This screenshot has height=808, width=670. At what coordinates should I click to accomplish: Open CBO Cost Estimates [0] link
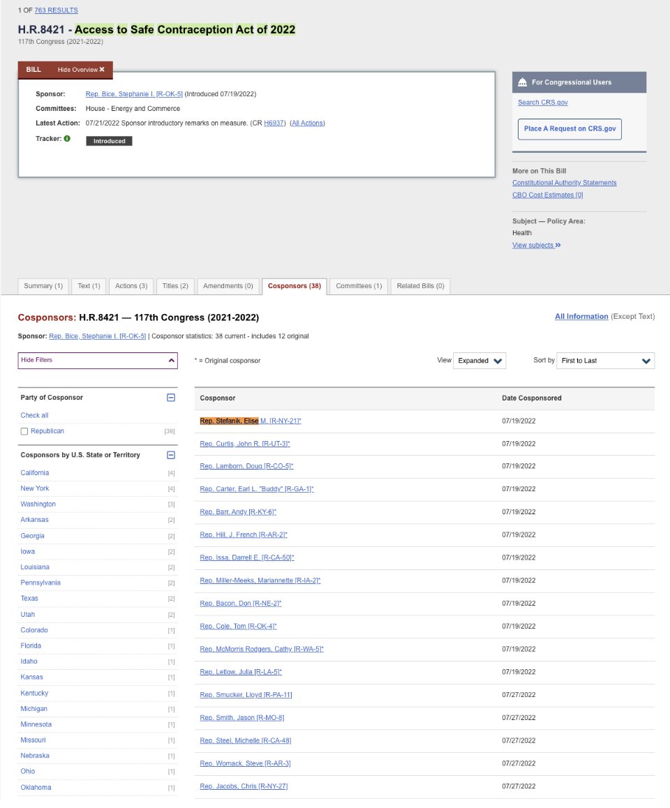click(x=547, y=195)
